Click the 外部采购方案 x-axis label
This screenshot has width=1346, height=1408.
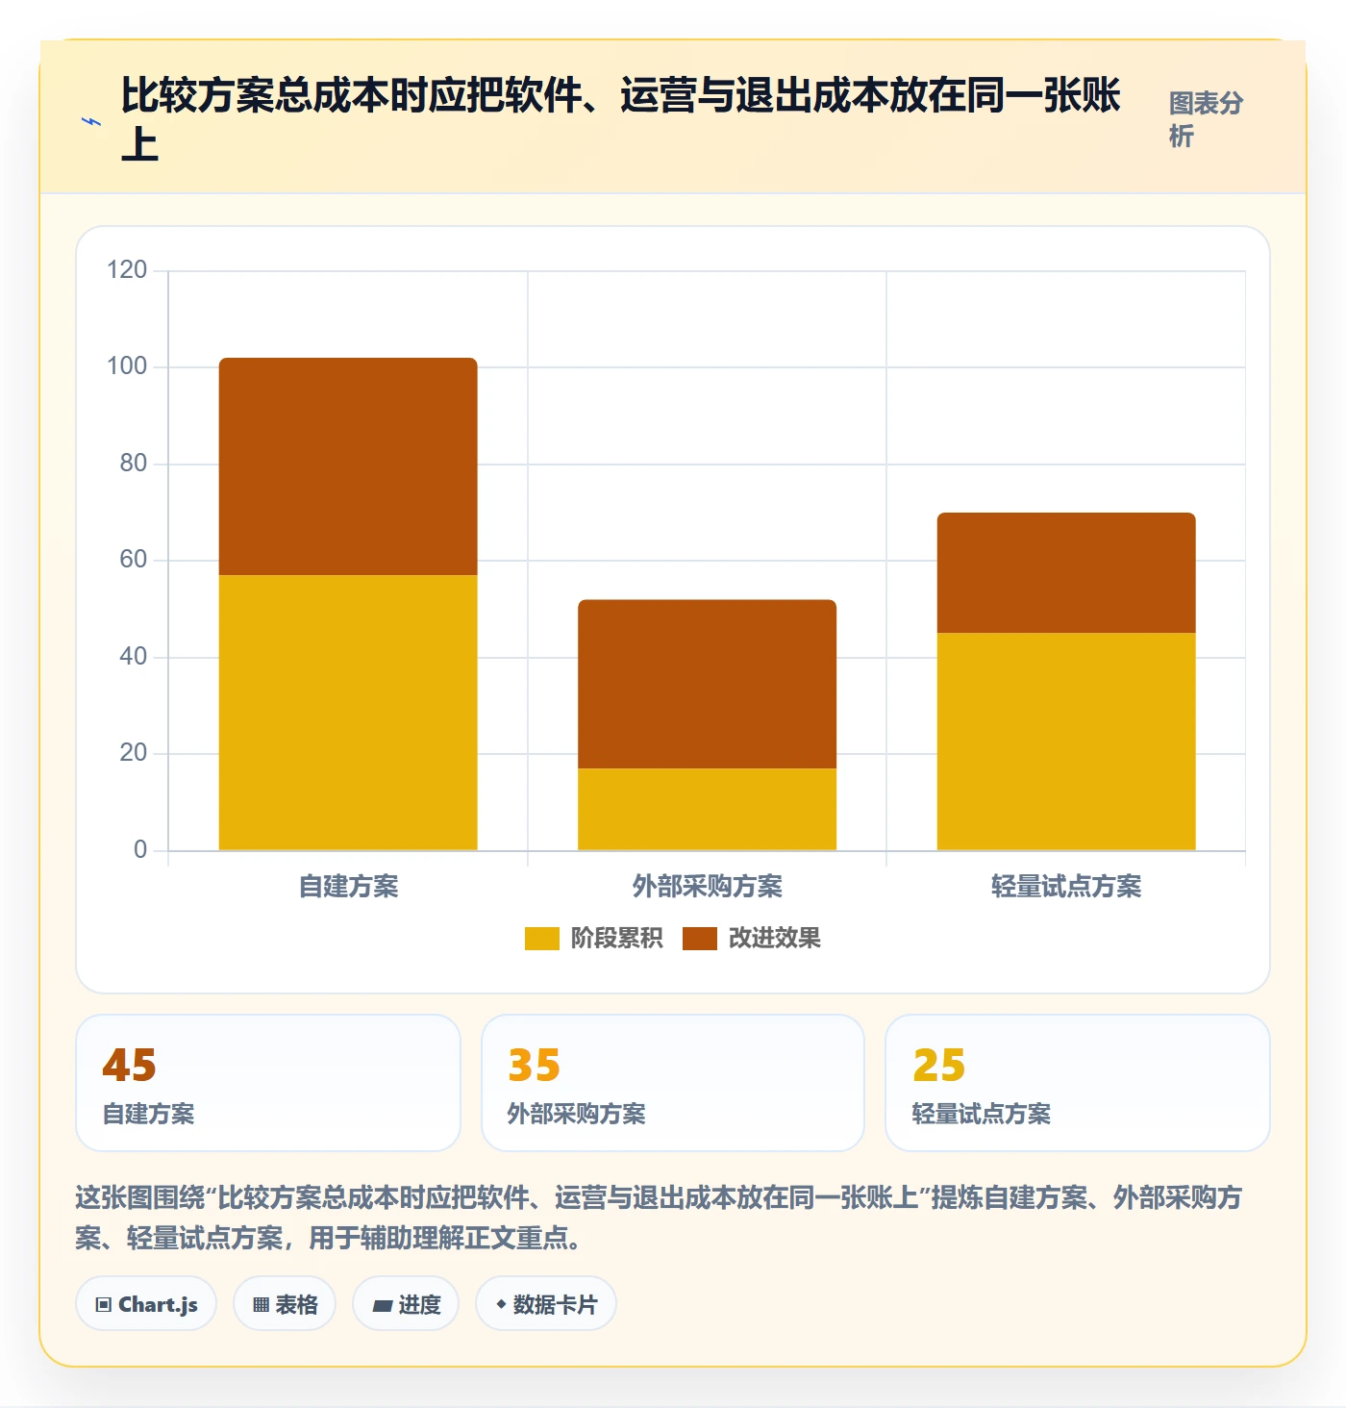(707, 886)
